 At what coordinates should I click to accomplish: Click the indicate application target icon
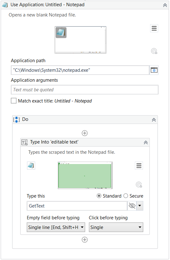tap(154, 51)
